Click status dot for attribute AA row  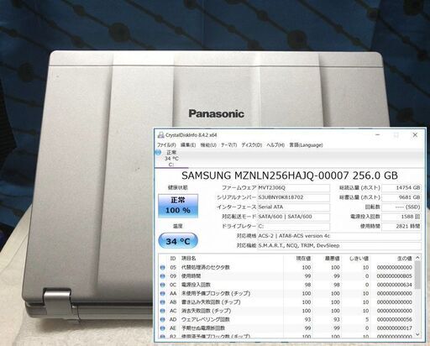coord(162,293)
